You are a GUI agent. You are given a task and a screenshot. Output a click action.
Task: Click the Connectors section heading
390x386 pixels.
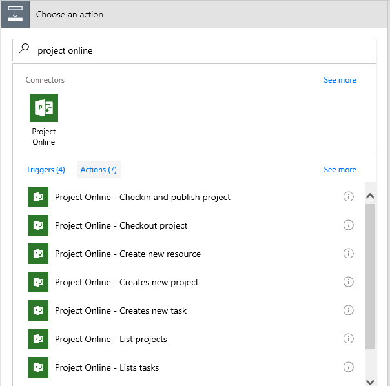[45, 80]
